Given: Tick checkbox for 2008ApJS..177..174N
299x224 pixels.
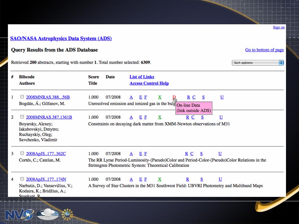Looking at the screenshot, I should pos(22,179).
